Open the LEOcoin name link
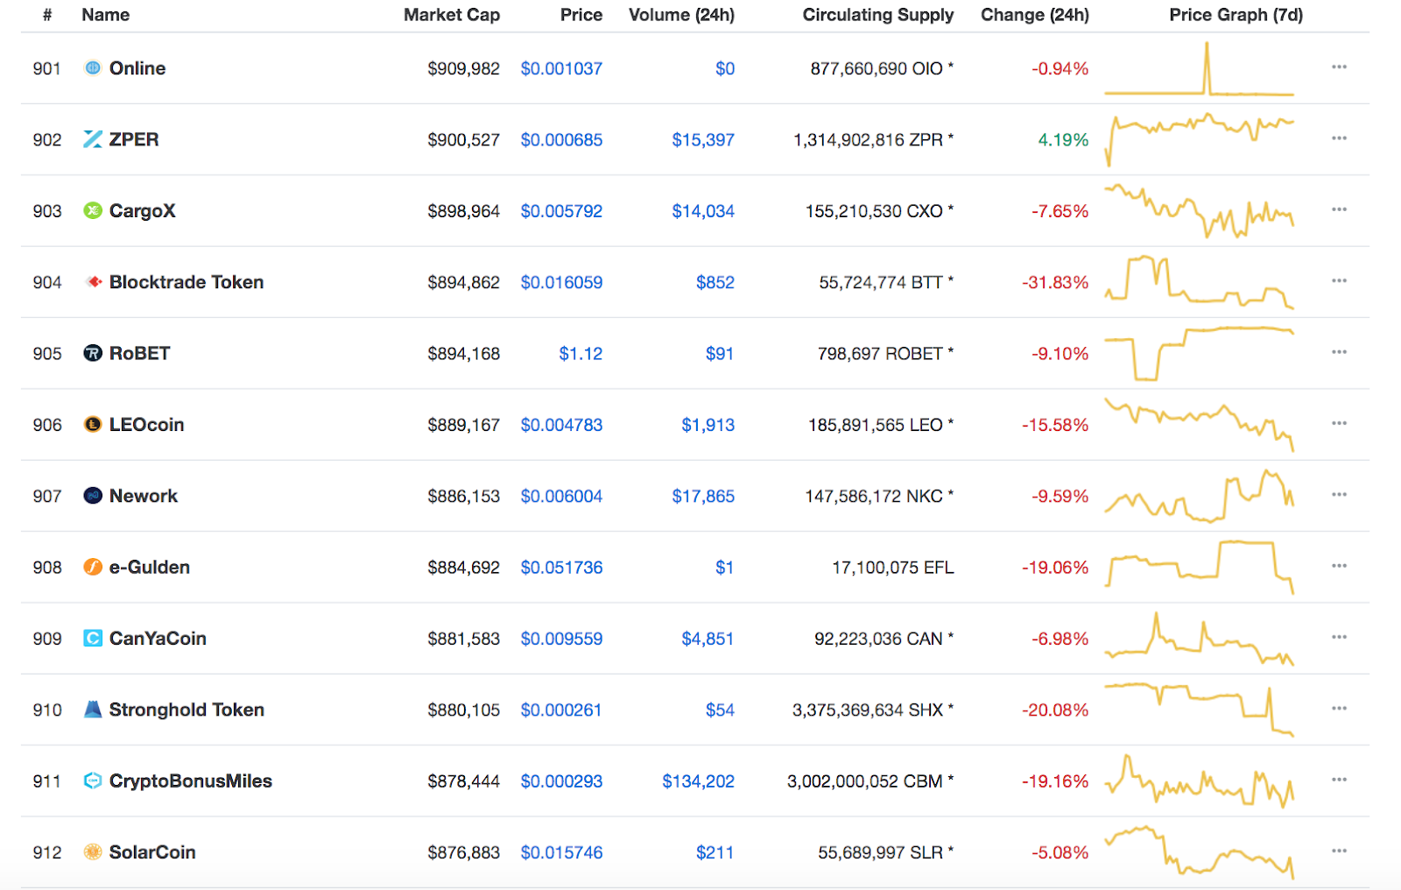 click(x=147, y=425)
